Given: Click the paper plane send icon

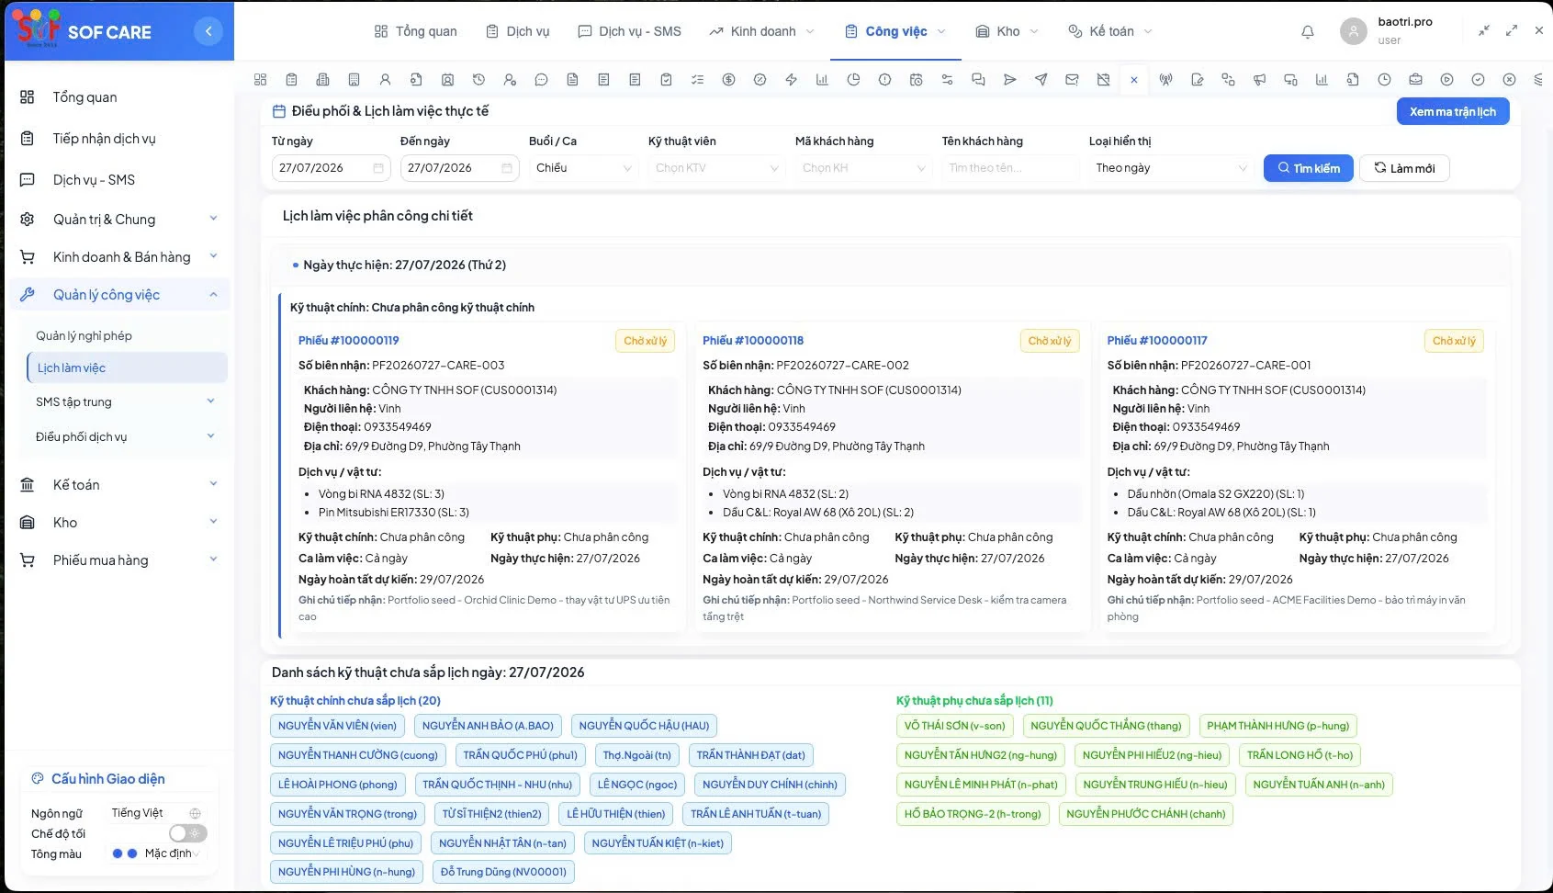Looking at the screenshot, I should (1041, 80).
